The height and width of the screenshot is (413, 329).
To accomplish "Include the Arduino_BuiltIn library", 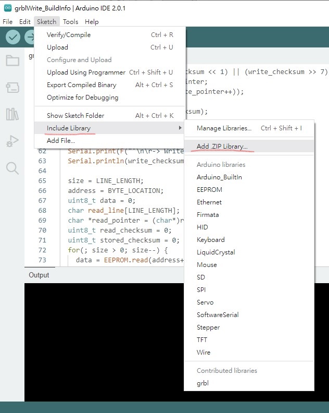I will pos(249,177).
